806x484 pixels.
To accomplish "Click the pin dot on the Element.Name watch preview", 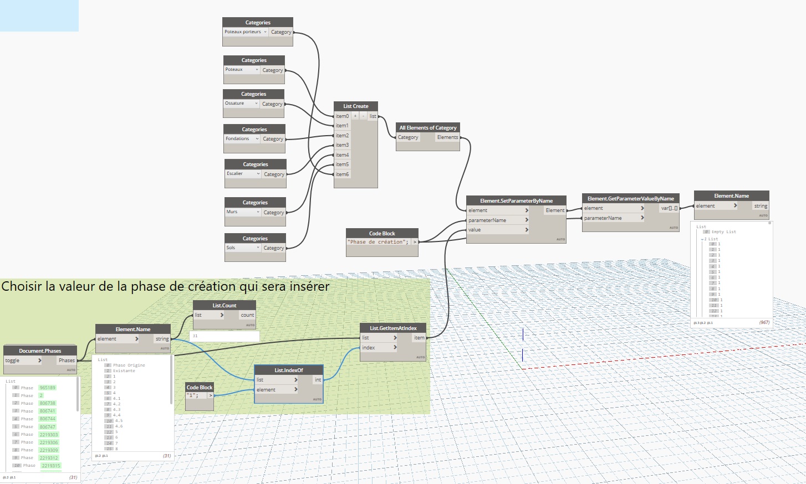I will (769, 223).
